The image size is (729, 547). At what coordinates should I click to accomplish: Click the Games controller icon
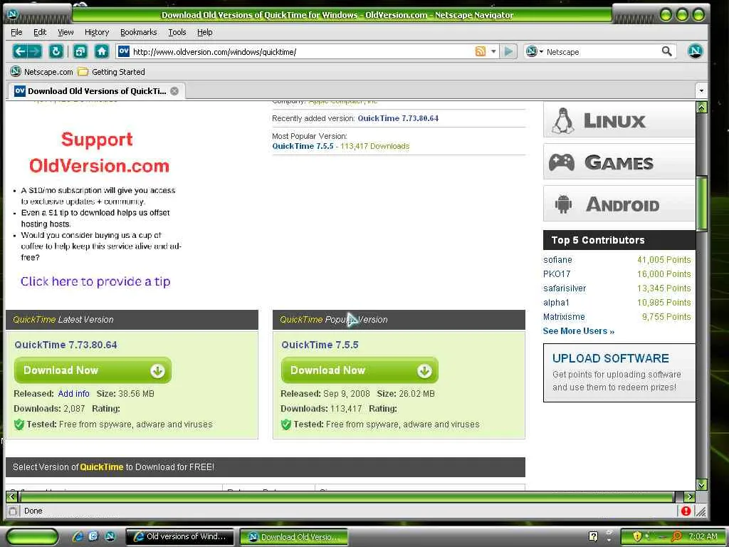[x=562, y=162]
